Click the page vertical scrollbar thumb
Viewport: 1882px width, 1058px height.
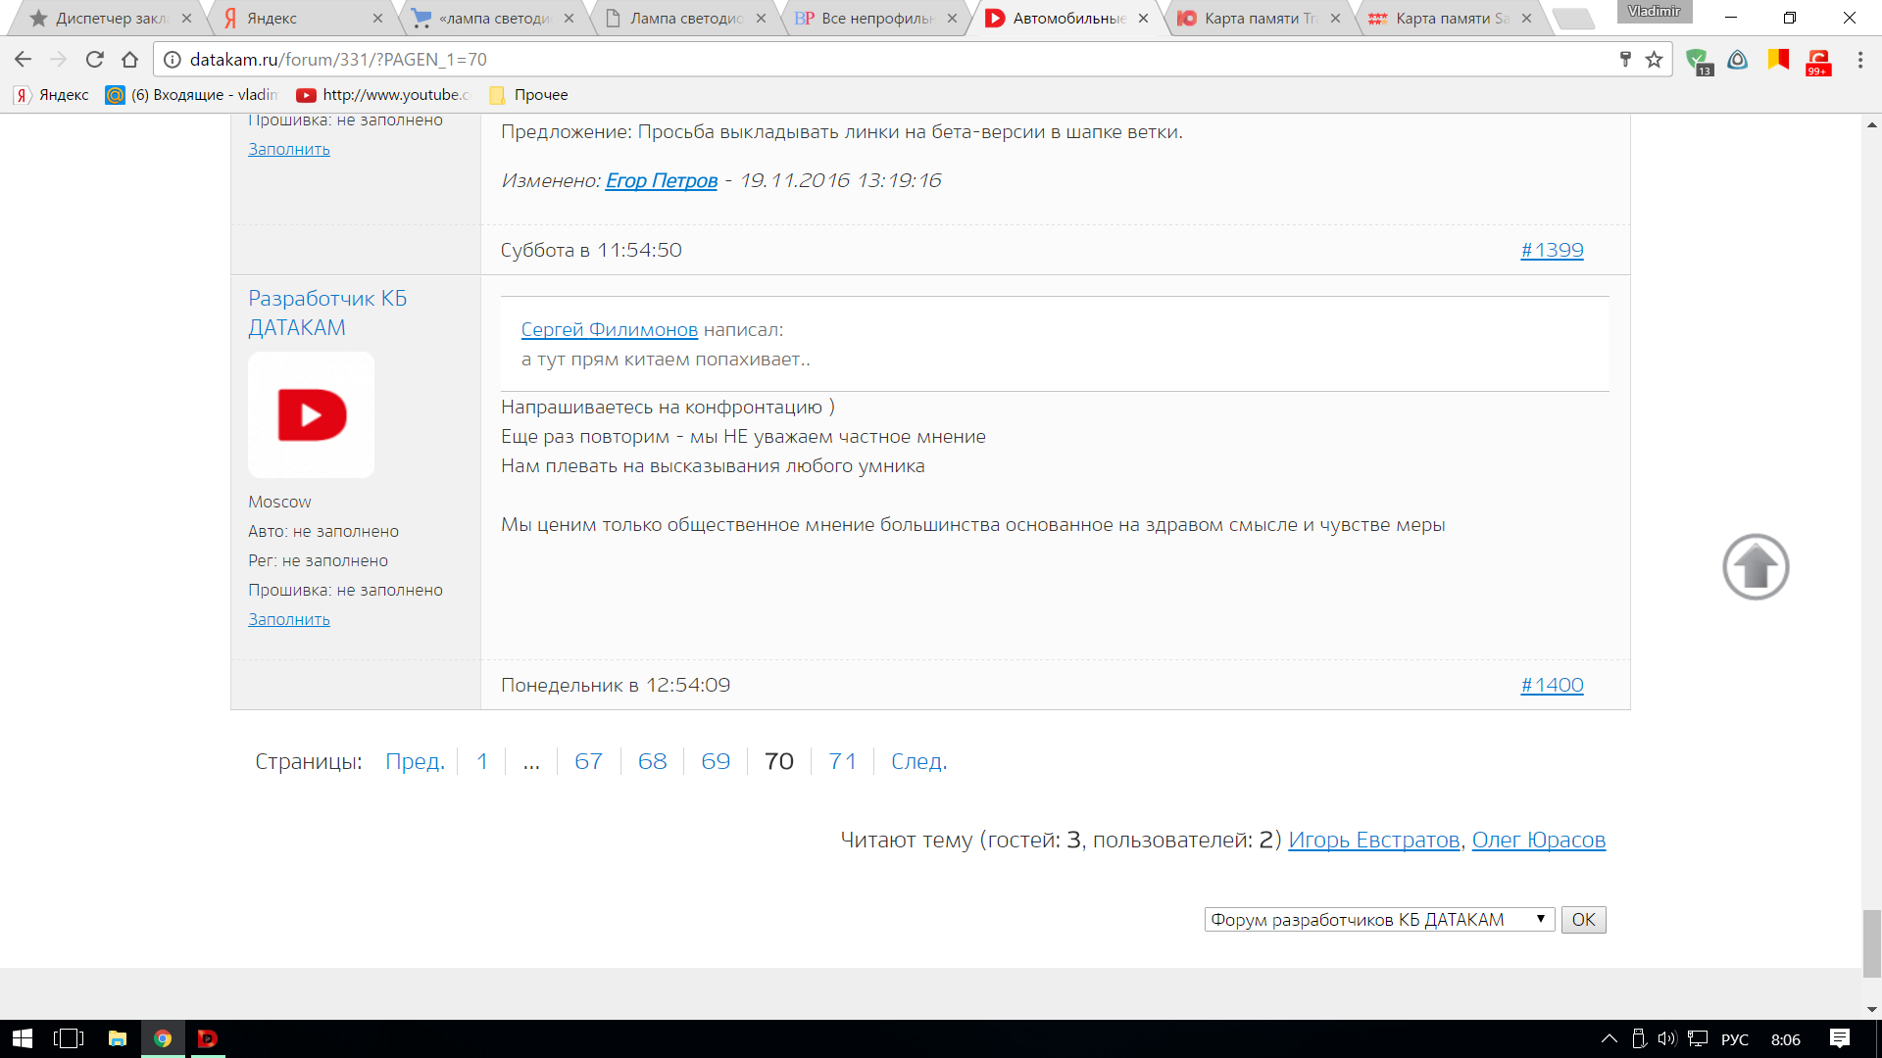tap(1871, 942)
